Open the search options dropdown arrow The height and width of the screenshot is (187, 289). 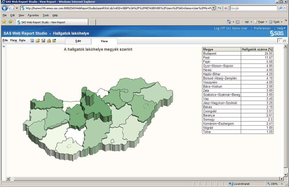pyautogui.click(x=285, y=8)
